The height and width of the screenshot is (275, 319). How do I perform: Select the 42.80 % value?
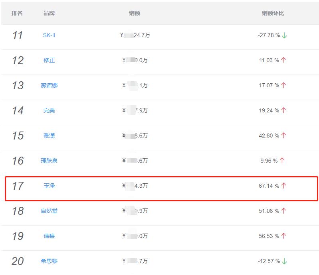(269, 136)
